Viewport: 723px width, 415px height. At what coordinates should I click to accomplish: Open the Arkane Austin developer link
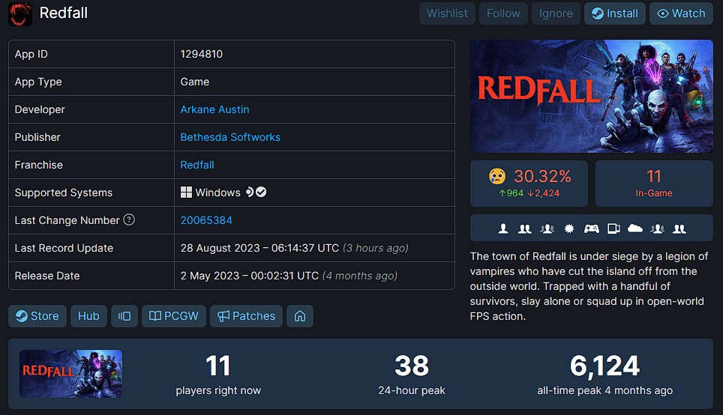pyautogui.click(x=214, y=109)
